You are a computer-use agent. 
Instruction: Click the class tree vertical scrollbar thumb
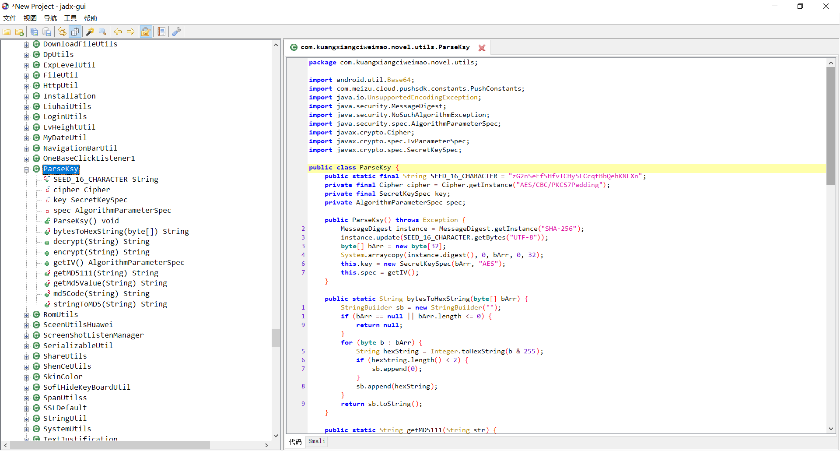(x=276, y=338)
